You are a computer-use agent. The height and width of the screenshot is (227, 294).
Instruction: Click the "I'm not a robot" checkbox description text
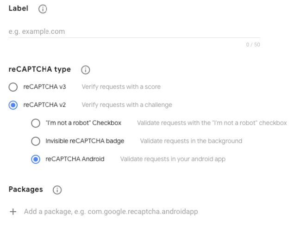click(x=212, y=123)
